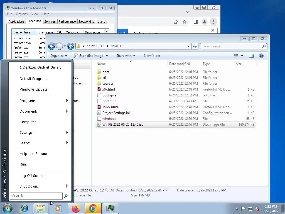Open Task Manager View menu

[x=35, y=14]
